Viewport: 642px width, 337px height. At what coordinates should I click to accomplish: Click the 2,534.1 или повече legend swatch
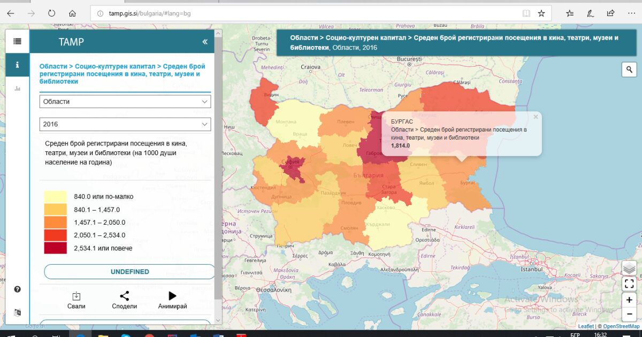(56, 248)
